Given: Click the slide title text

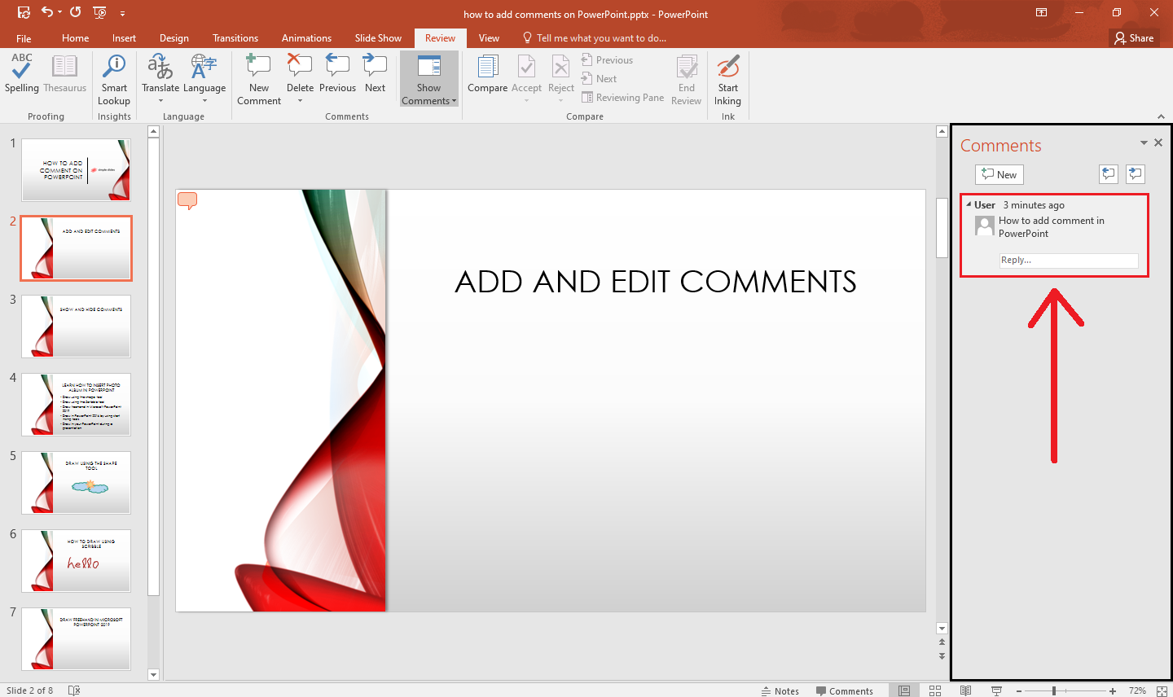Looking at the screenshot, I should click(x=656, y=282).
